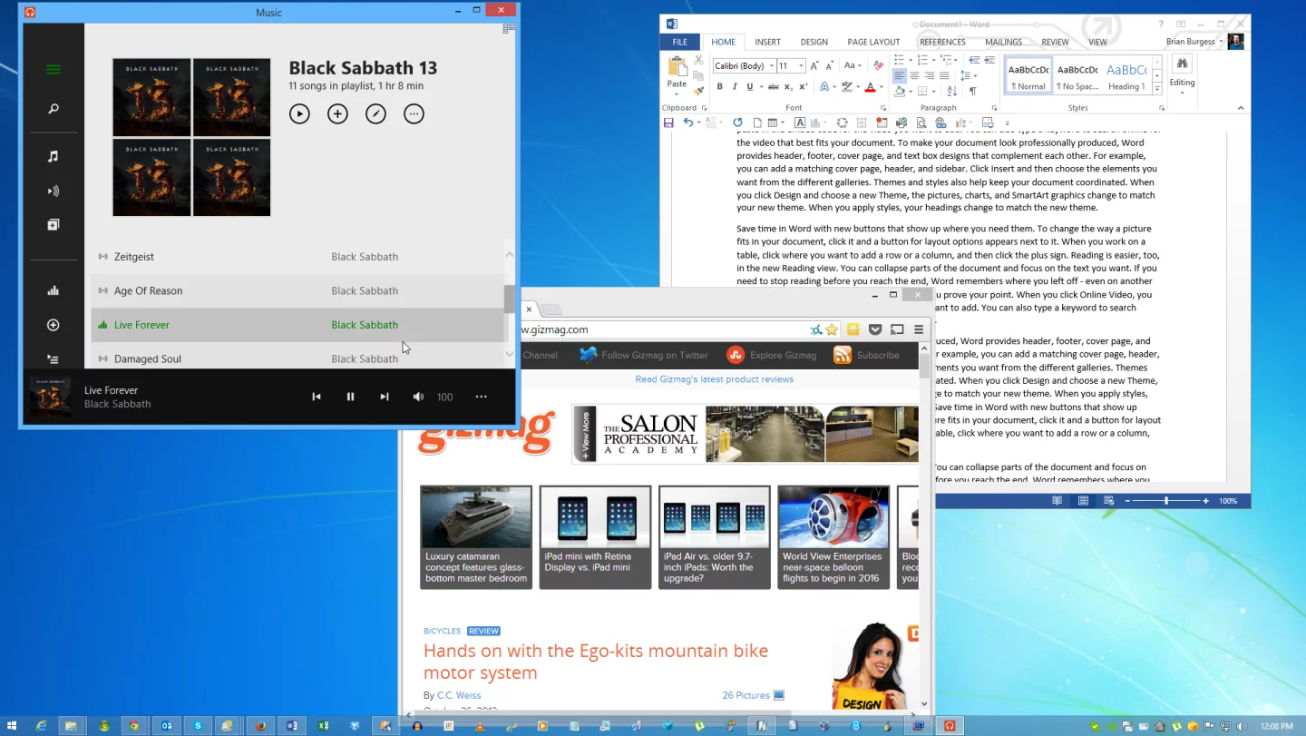1306x736 pixels.
Task: Select the Radio icon in the Music sidebar
Action: [x=53, y=191]
